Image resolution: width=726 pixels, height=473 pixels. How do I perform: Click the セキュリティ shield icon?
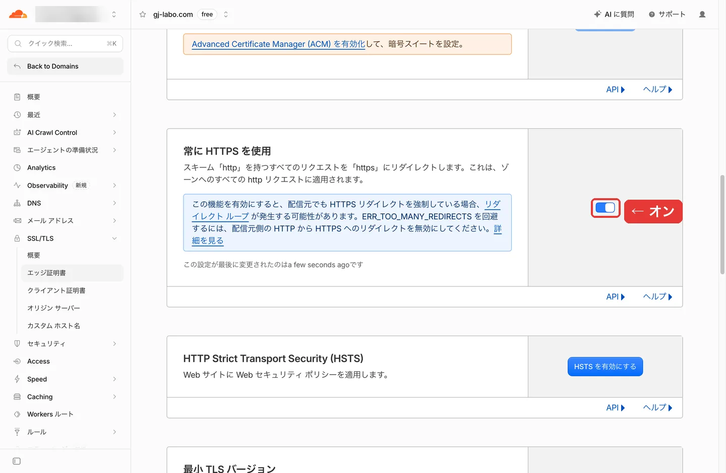(17, 344)
